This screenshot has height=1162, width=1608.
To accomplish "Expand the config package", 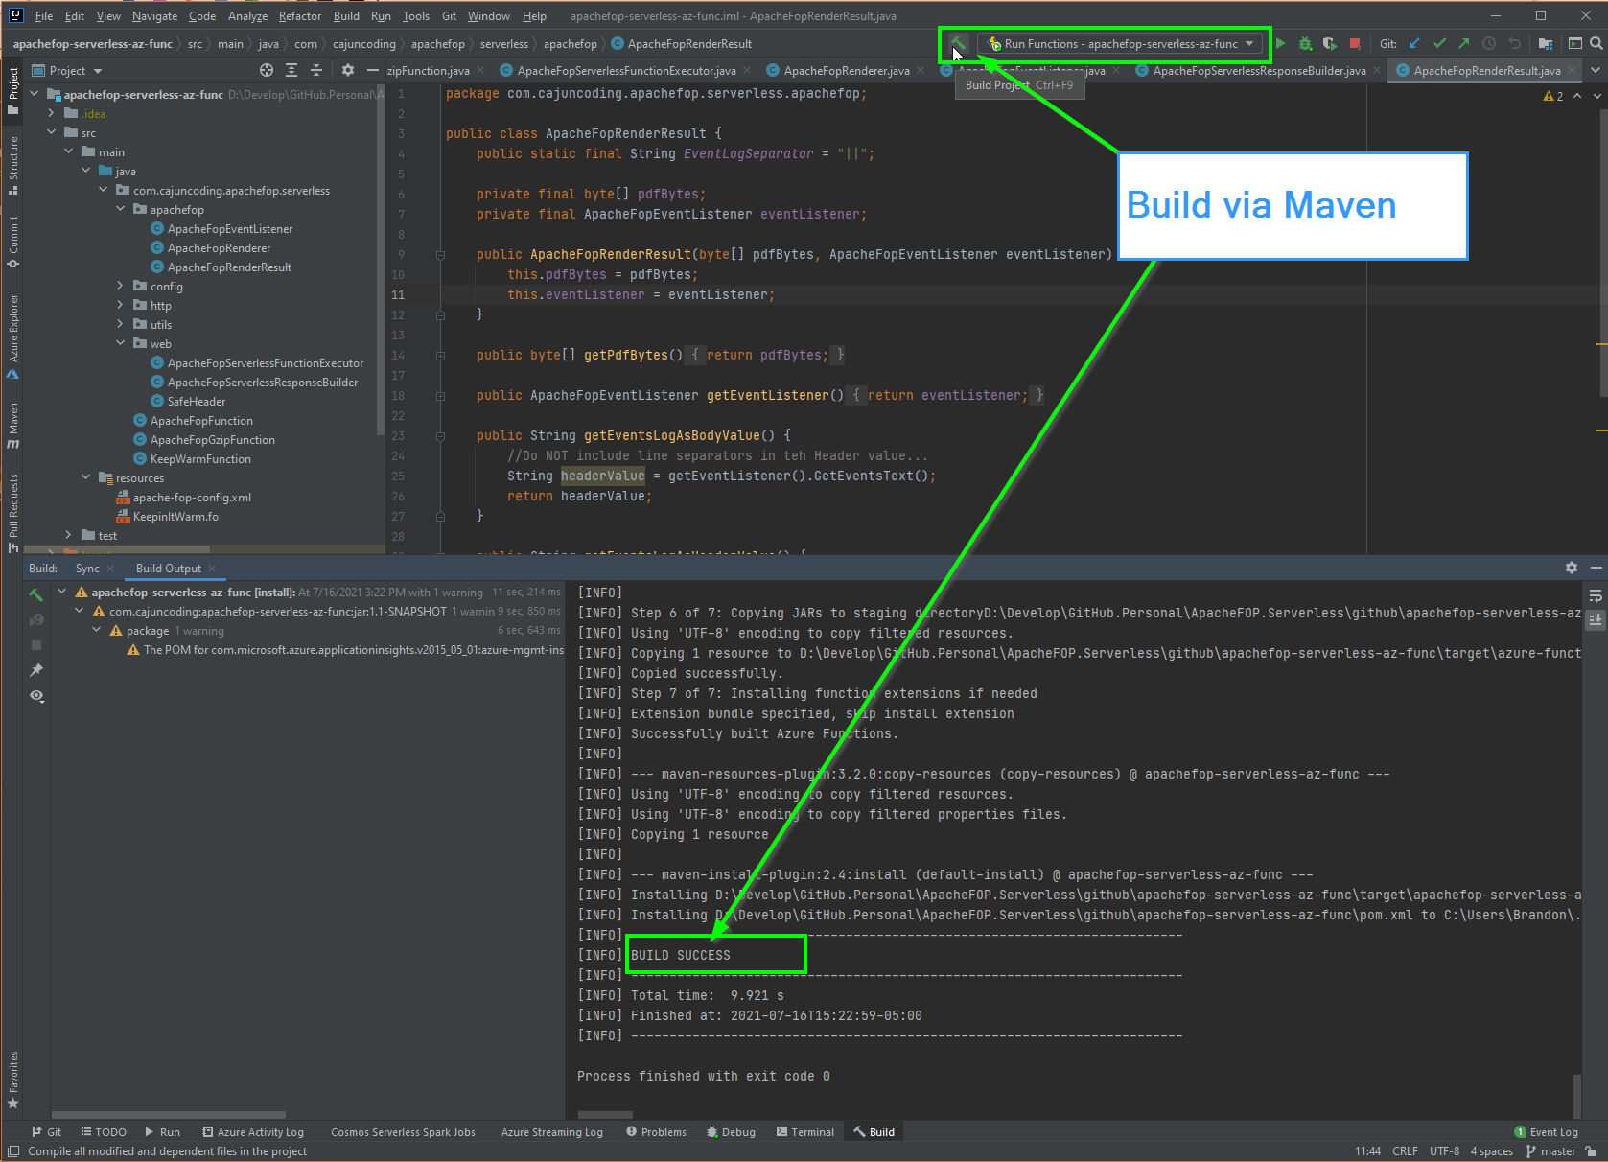I will coord(120,286).
